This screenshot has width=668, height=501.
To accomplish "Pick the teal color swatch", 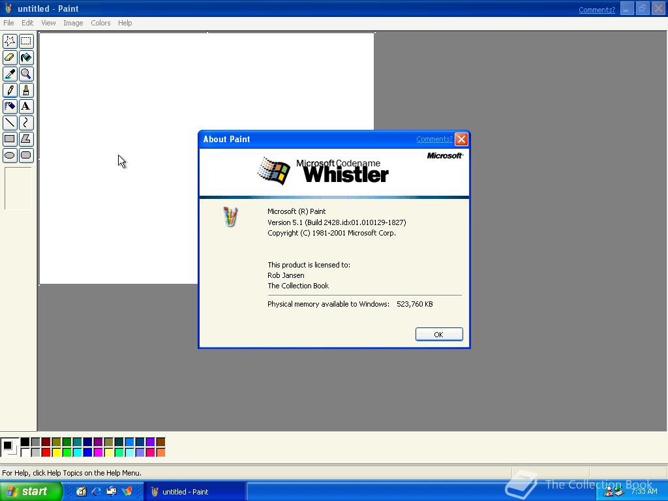I will click(x=77, y=442).
